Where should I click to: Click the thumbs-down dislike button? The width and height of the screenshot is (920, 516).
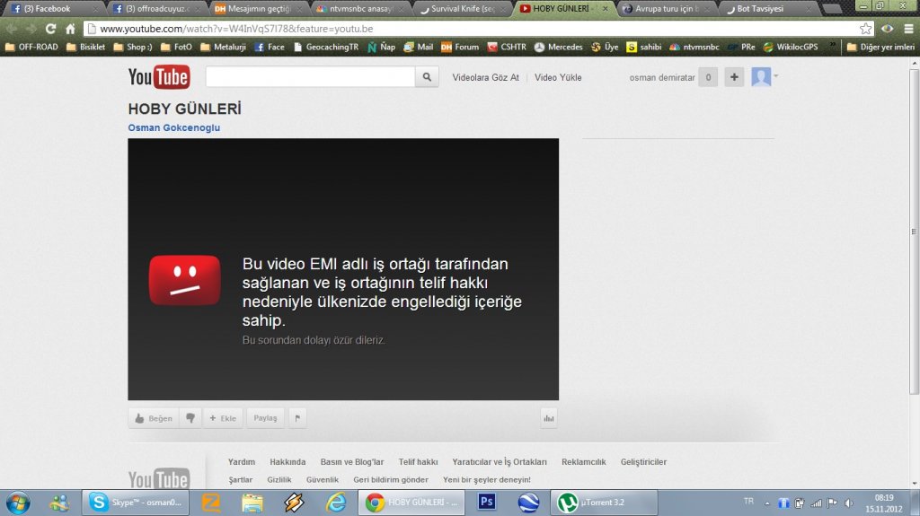click(190, 418)
